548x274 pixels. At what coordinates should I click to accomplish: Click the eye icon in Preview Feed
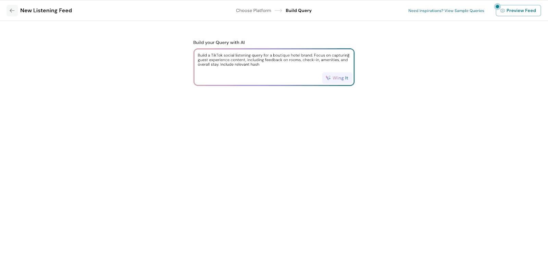502,11
